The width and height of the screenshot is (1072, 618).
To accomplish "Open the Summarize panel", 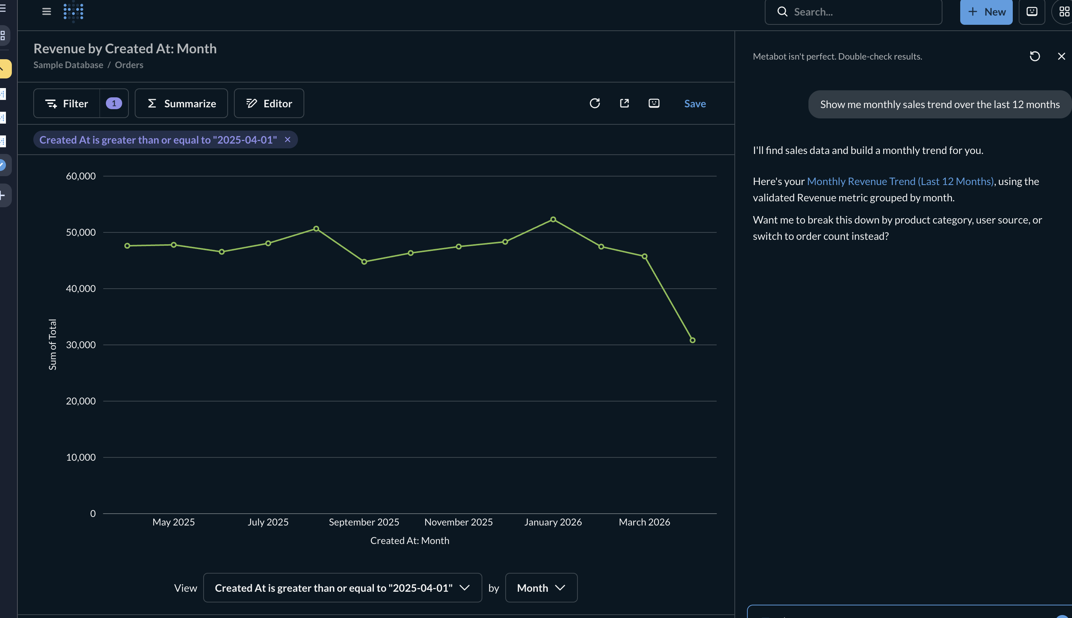I will [181, 103].
